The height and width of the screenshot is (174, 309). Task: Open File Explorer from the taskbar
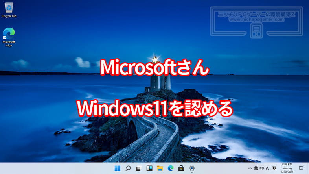pos(160,168)
